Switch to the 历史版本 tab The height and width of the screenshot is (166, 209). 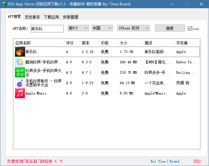click(33, 17)
